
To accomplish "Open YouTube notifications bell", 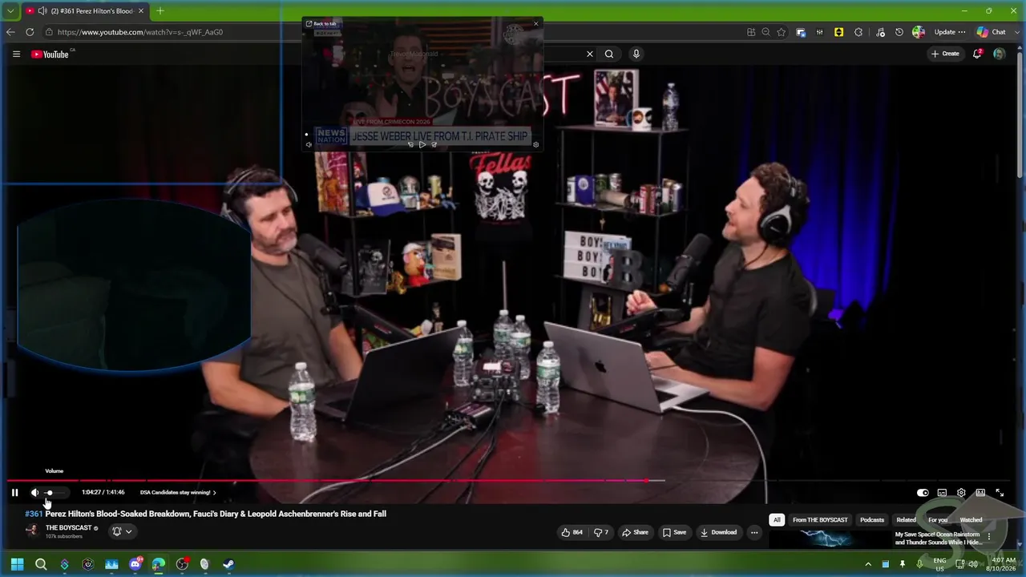I will [977, 54].
